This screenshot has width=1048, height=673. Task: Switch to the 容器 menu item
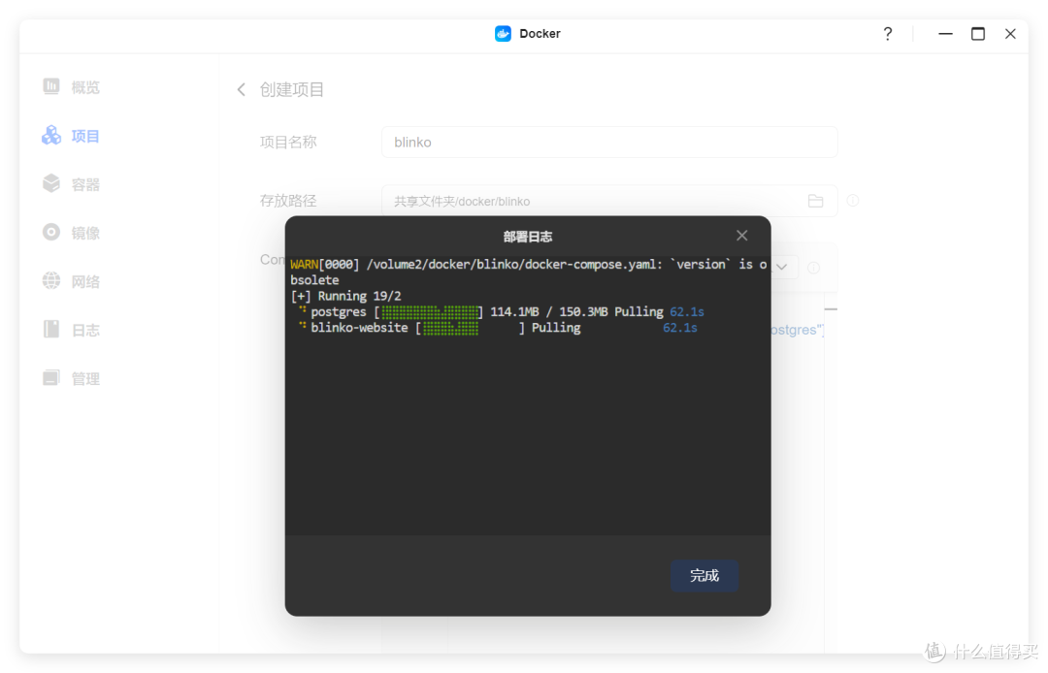[85, 184]
